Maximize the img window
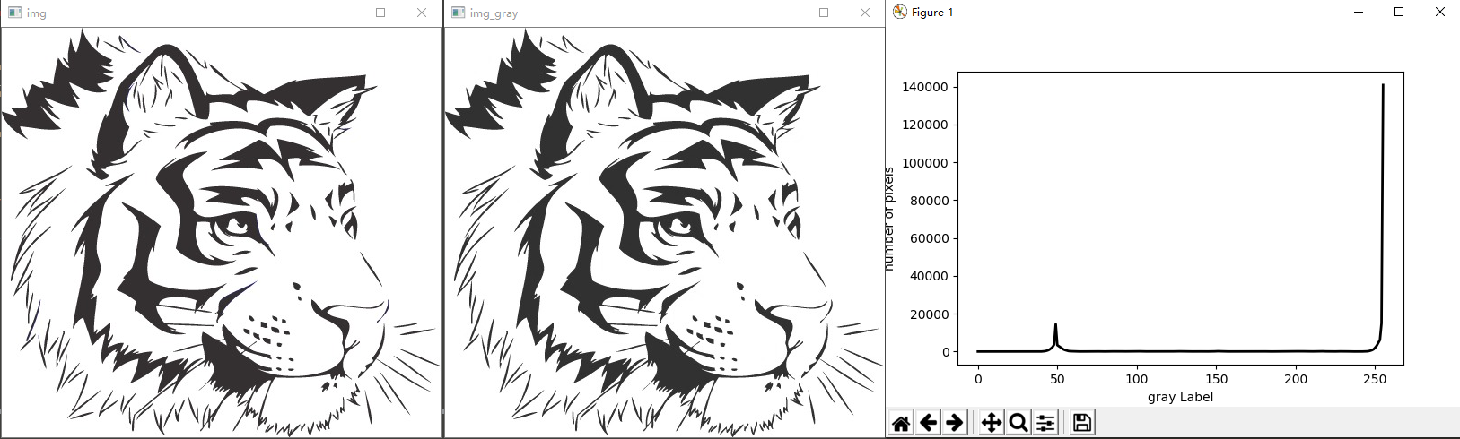The height and width of the screenshot is (439, 1460). [380, 13]
